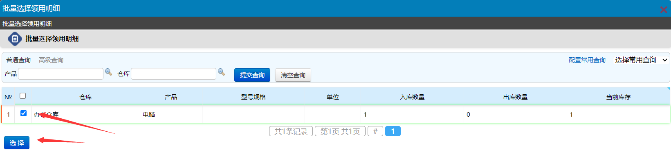Sort by the 产品 column header
Image resolution: width=671 pixels, height=150 pixels.
pyautogui.click(x=171, y=97)
